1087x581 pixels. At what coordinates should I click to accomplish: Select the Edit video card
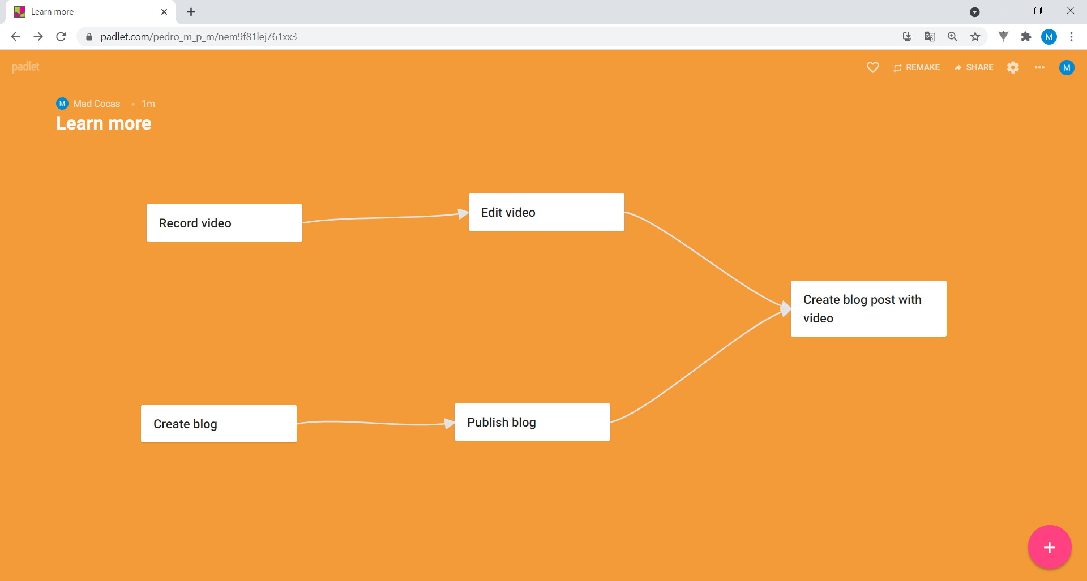(546, 212)
